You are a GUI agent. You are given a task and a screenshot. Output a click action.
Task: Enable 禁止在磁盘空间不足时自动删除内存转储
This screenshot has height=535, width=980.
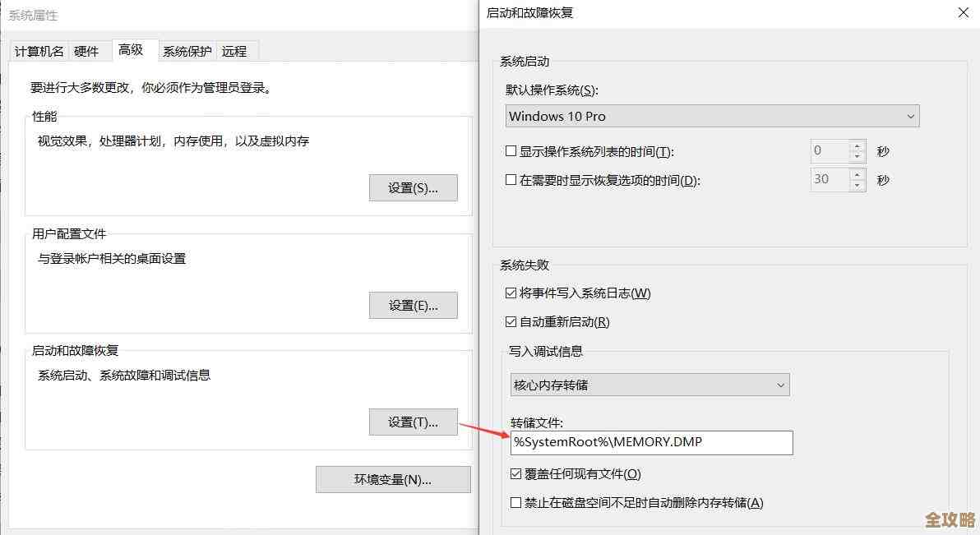point(515,502)
